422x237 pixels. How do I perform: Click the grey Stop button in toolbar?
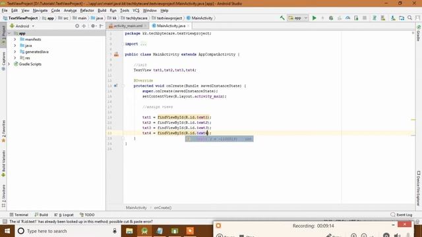tap(365, 18)
